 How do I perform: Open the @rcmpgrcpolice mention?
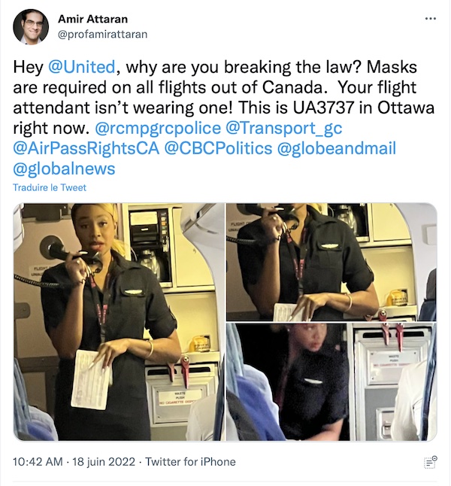158,128
